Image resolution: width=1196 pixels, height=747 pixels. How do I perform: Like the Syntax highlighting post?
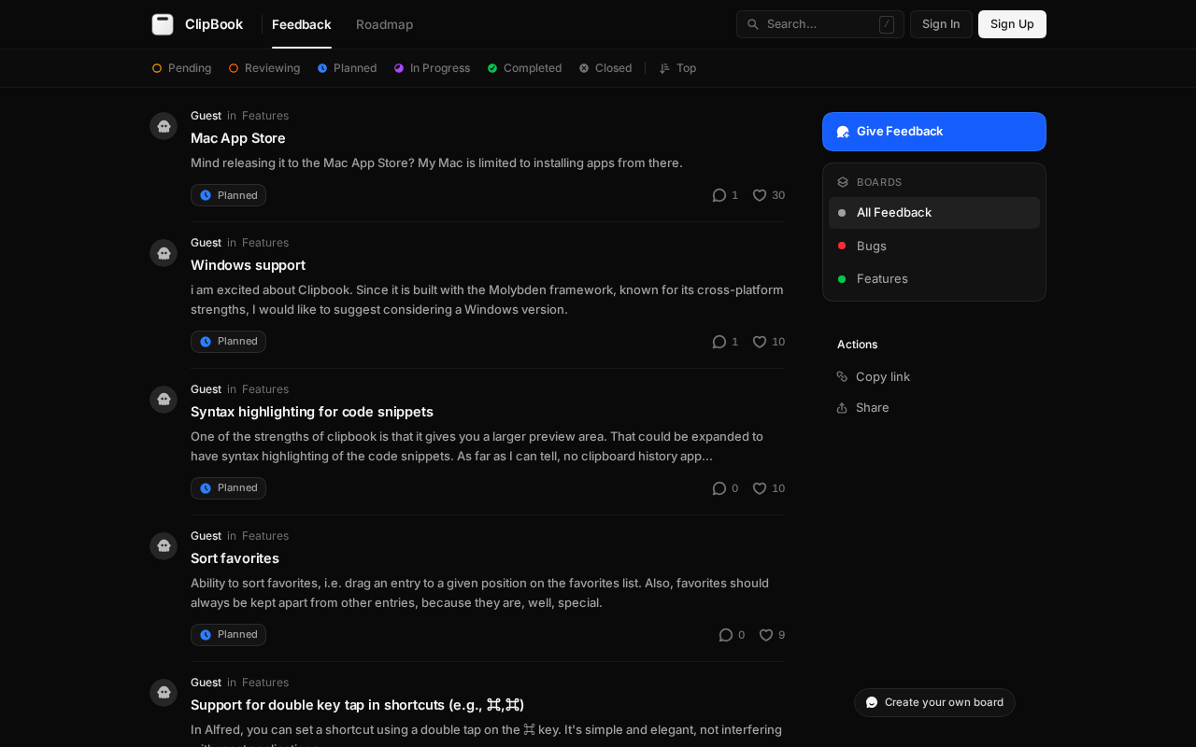[x=760, y=488]
